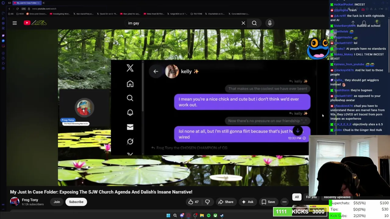Click the X Grok icon in sidebar
This screenshot has height=219, width=390.
(130, 141)
